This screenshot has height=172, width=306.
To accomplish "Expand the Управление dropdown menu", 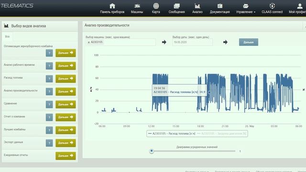I will tap(246, 11).
